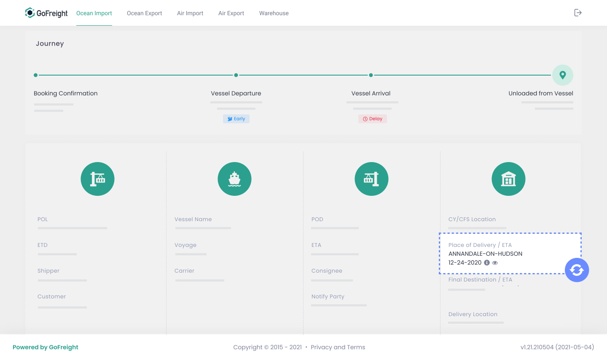This screenshot has width=607, height=360.
Task: Select the Air Export tab
Action: coord(231,13)
